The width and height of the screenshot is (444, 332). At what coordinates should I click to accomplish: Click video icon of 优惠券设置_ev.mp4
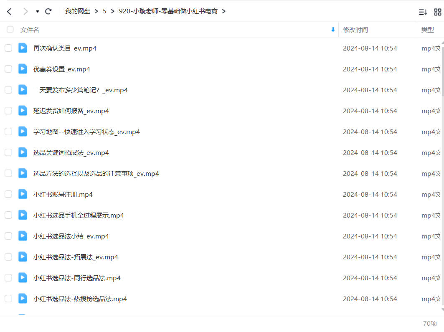pos(23,69)
